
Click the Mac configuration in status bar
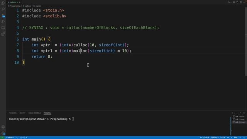coord(236,137)
